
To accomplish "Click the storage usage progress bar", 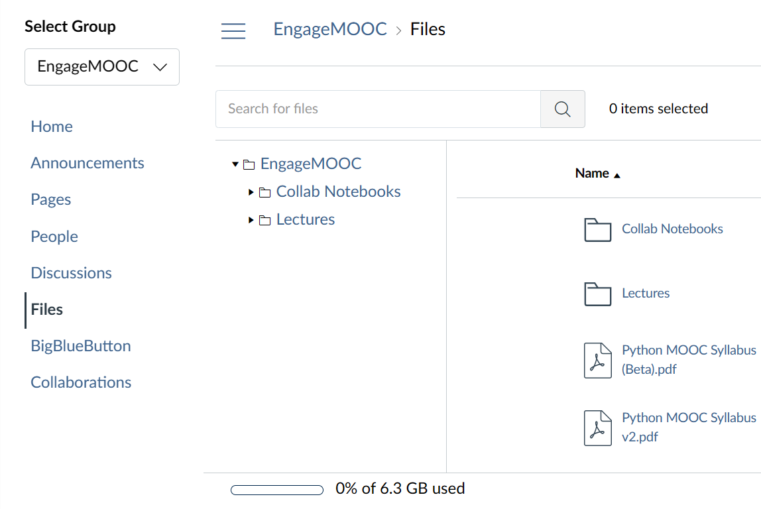I will [x=277, y=490].
